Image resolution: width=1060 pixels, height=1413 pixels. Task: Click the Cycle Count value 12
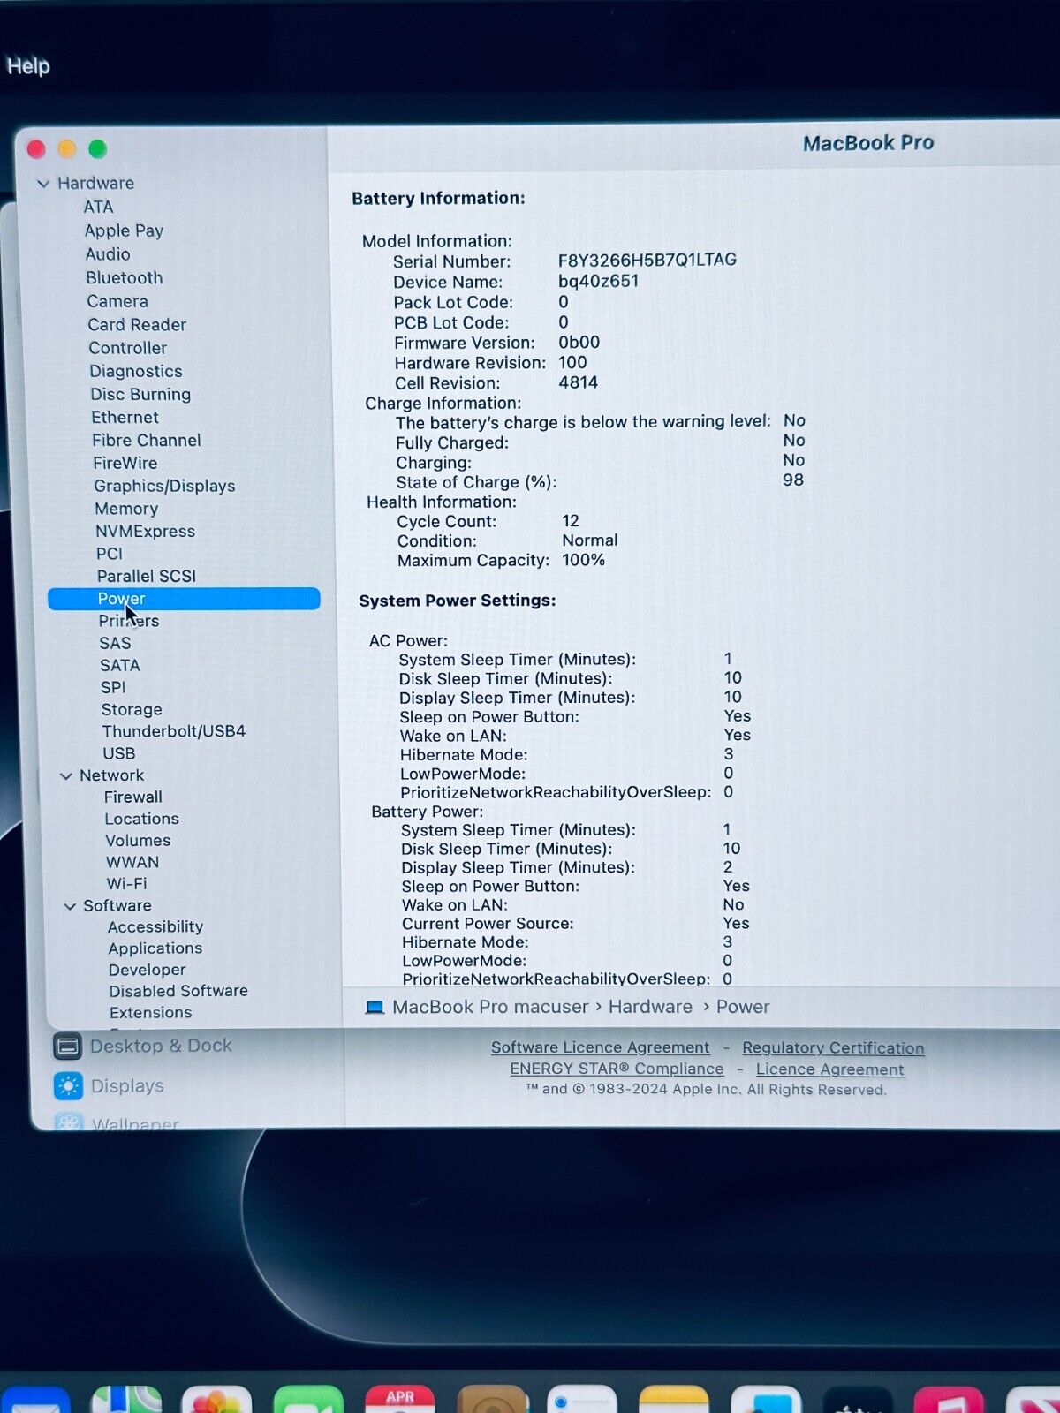coord(571,521)
